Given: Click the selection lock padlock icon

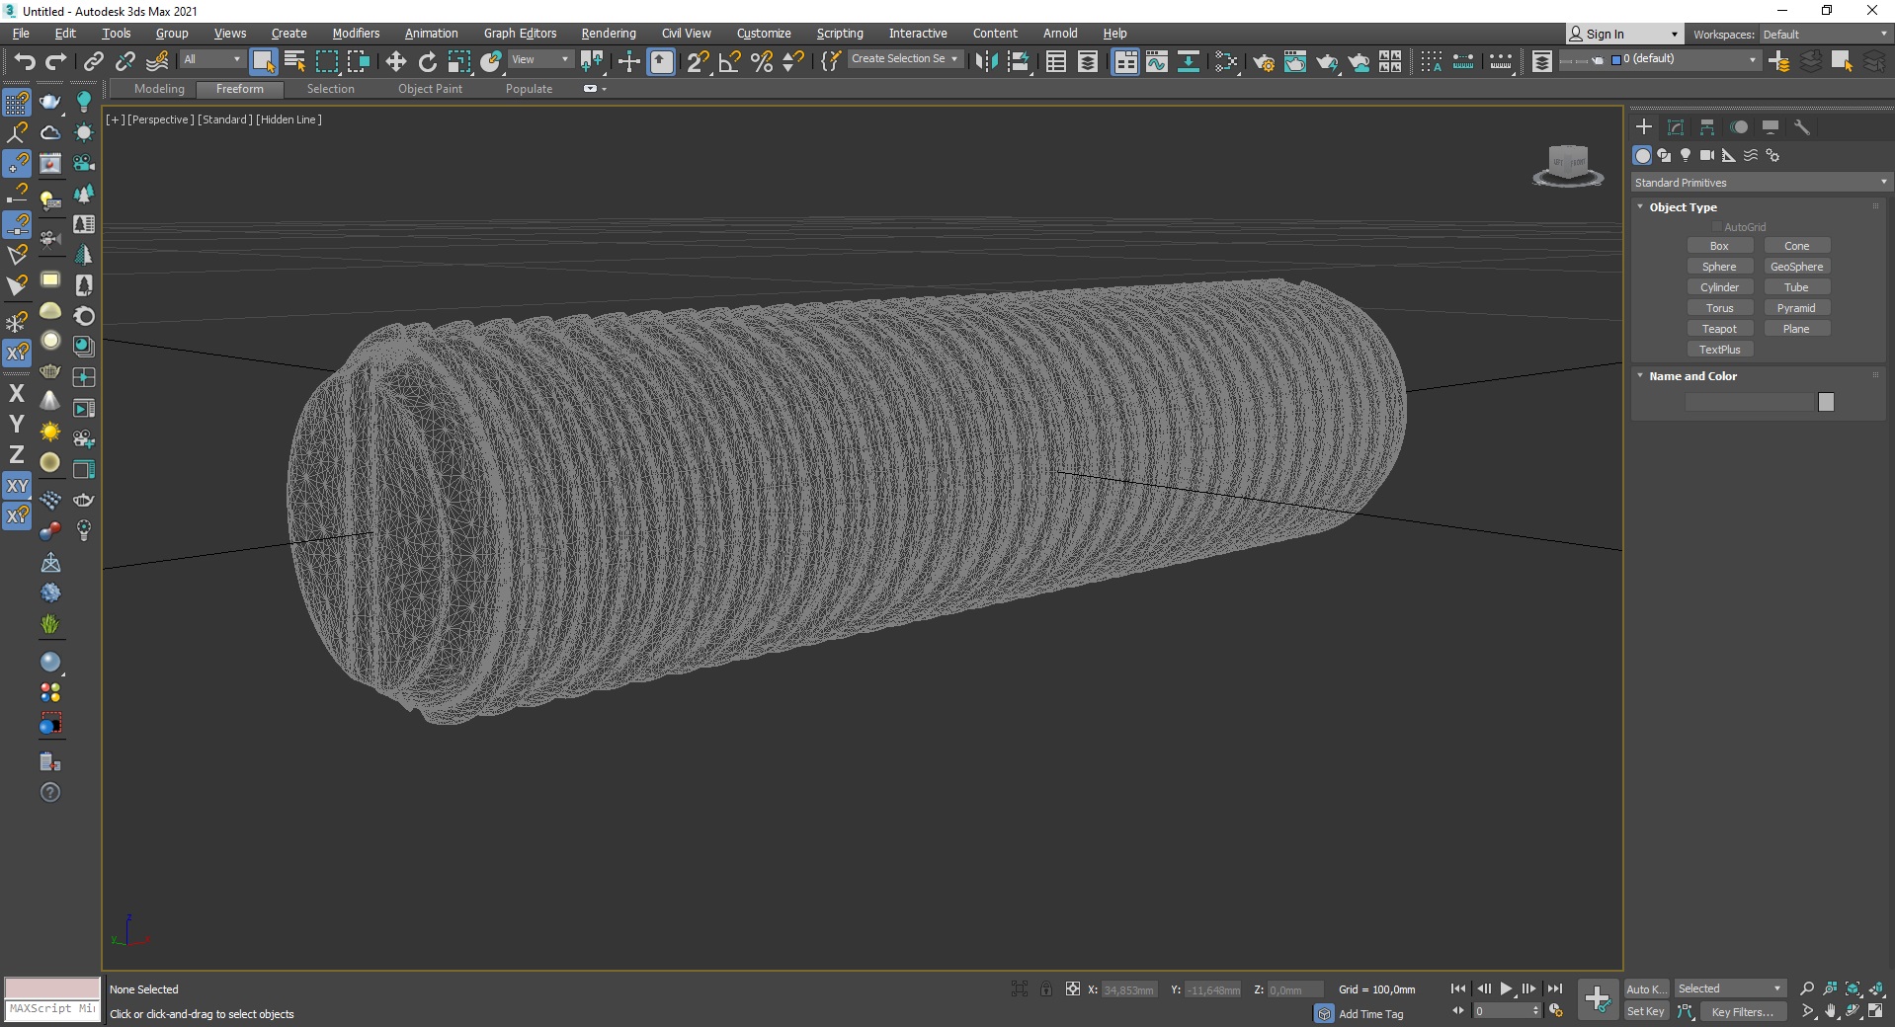Looking at the screenshot, I should coord(1046,988).
